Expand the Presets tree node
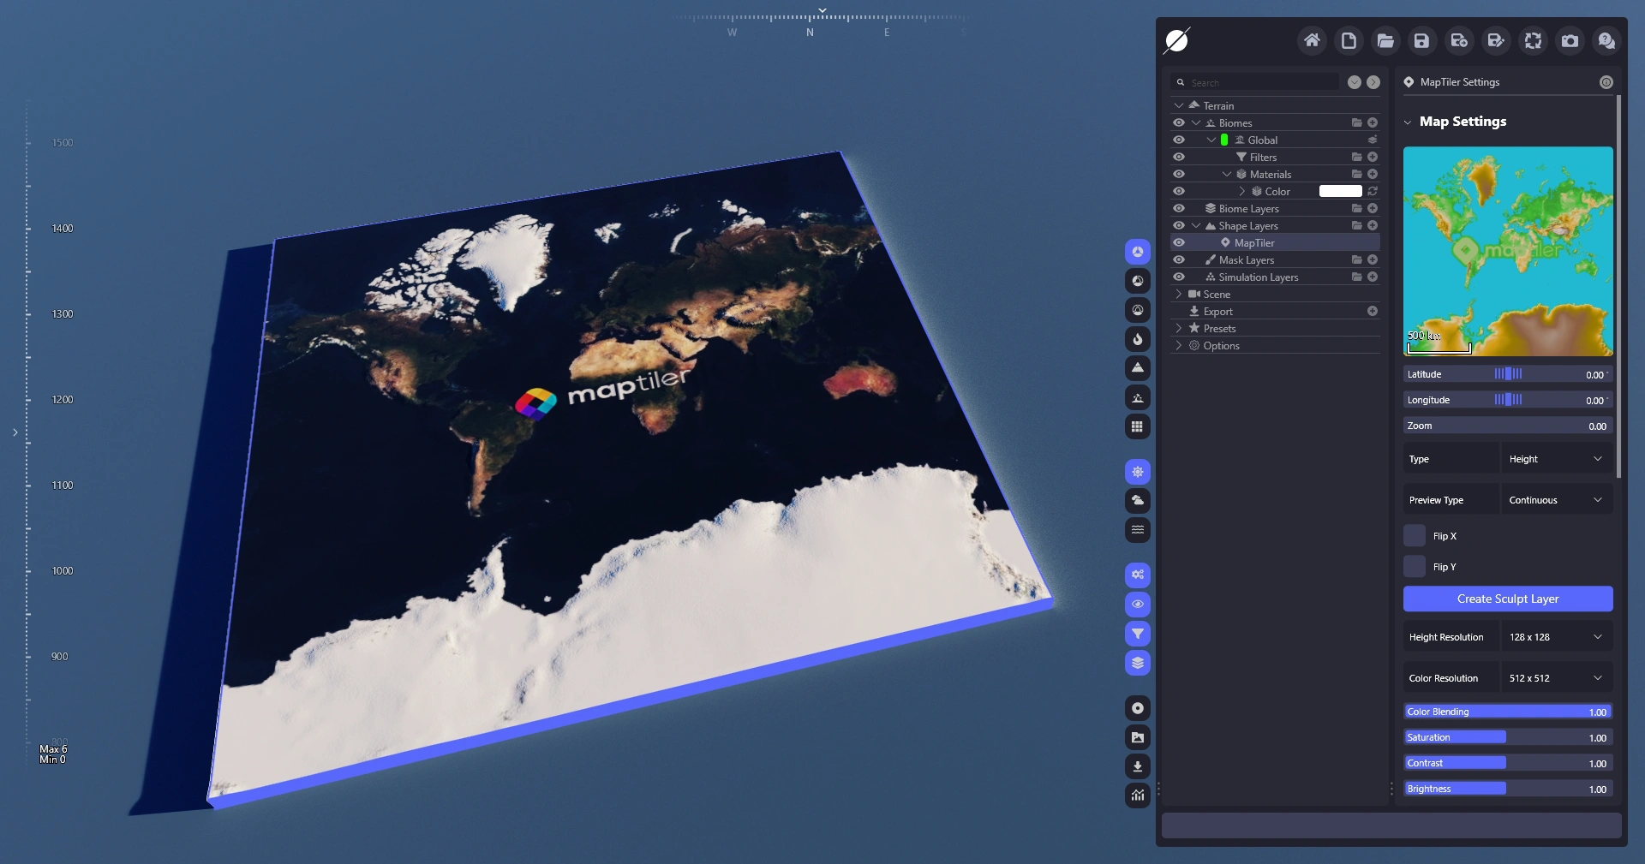 pos(1179,328)
